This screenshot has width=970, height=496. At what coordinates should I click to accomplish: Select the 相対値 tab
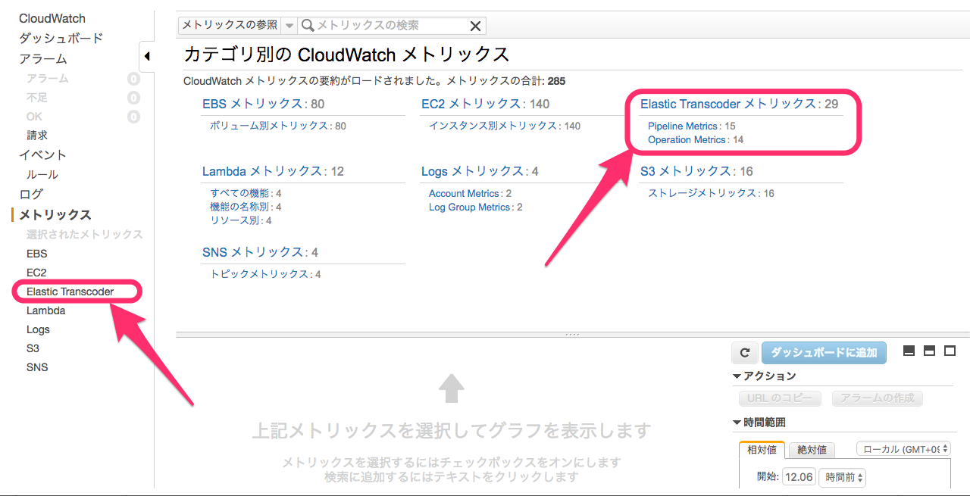pos(762,450)
